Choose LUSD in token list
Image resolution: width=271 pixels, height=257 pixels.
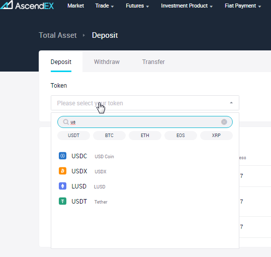[x=145, y=186]
